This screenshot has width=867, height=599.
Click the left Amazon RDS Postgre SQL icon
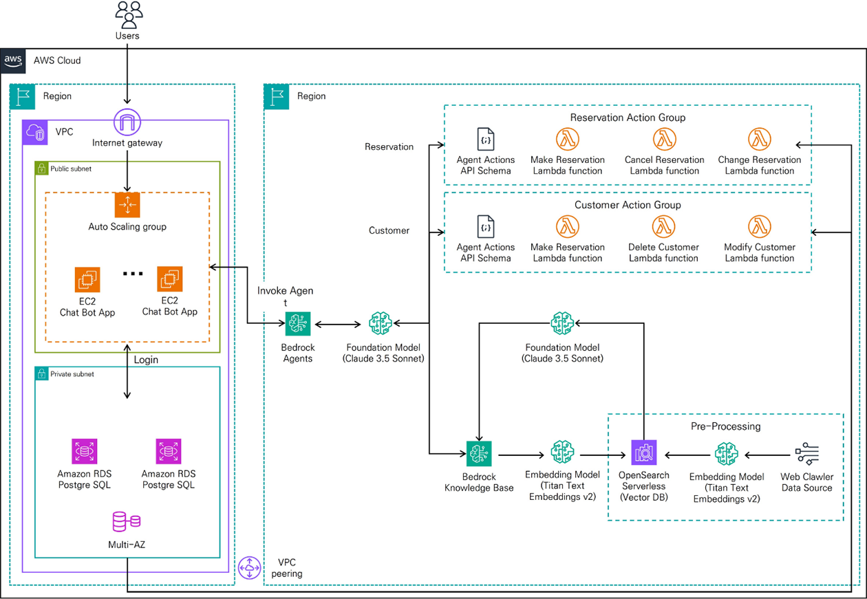(85, 452)
